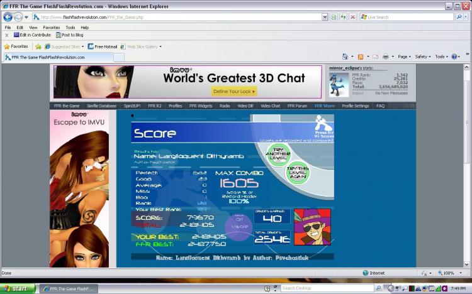Viewport: 472px width, 294px height.
Task: Click the Print icon in command bar
Action: tap(385, 57)
